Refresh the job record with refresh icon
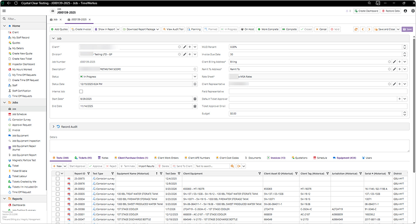 coord(356,29)
